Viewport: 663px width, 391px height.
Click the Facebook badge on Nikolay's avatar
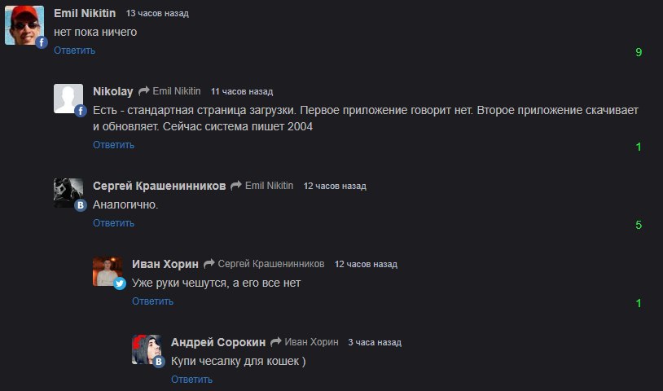(x=81, y=111)
